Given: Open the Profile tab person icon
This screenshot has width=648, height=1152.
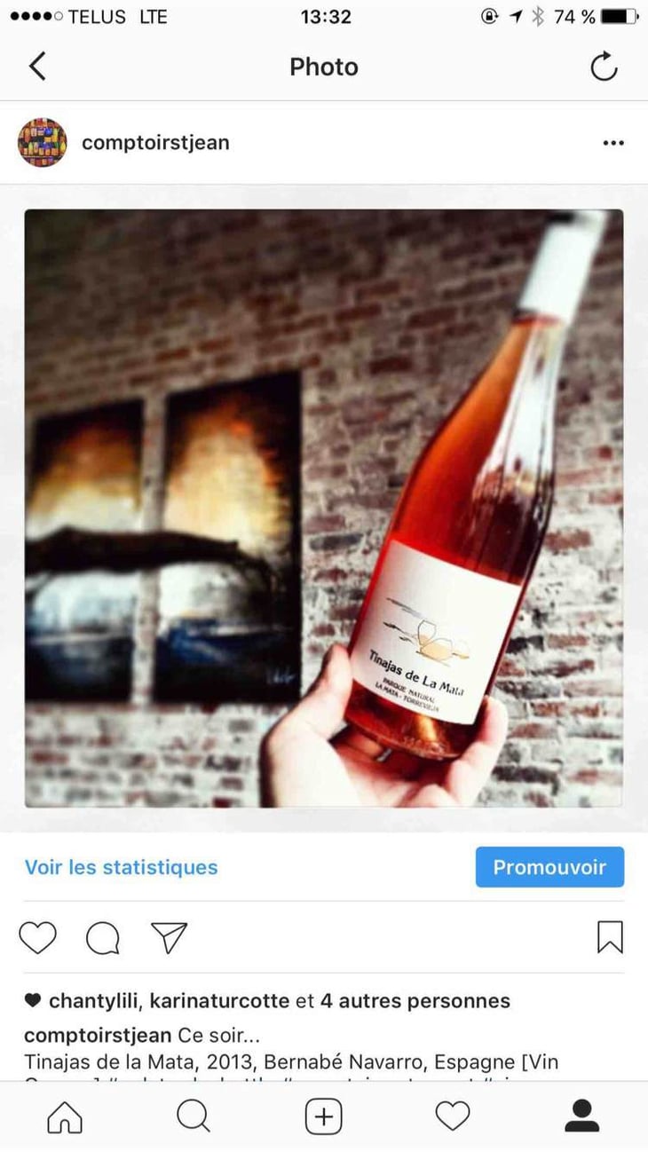Looking at the screenshot, I should coord(582,1116).
